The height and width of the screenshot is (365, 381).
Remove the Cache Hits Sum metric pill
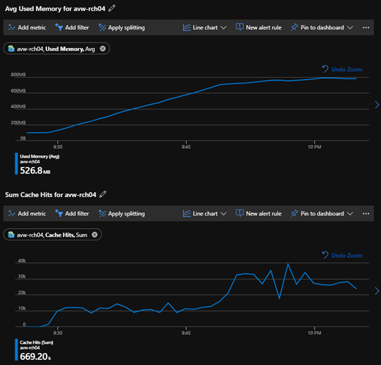click(x=94, y=234)
